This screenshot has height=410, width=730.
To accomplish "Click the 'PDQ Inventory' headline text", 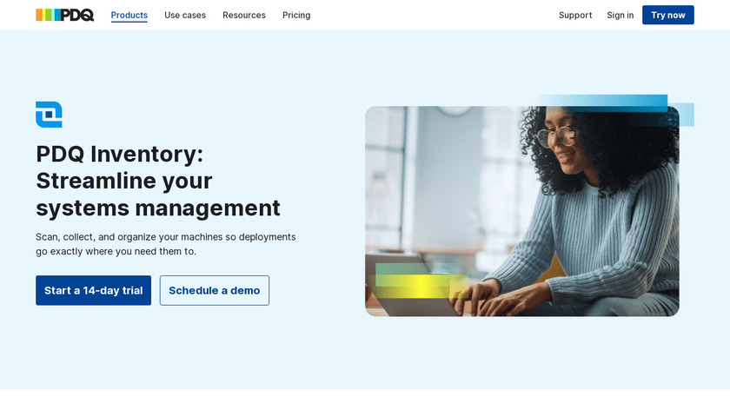I will 120,154.
